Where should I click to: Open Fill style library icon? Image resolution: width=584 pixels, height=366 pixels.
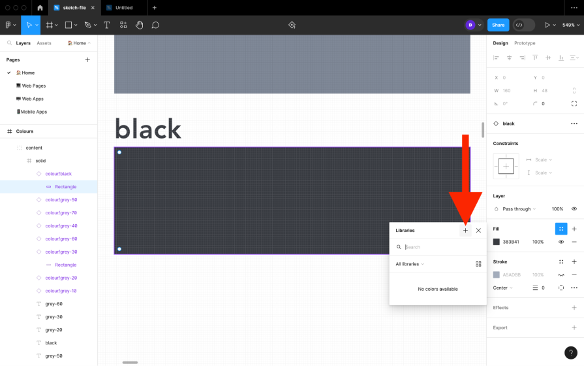click(x=561, y=229)
